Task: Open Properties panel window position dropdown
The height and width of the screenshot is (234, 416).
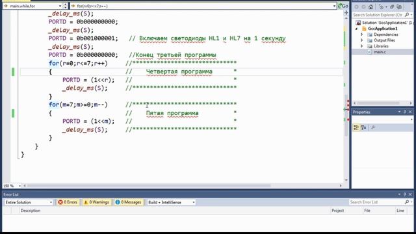Action: [x=399, y=112]
